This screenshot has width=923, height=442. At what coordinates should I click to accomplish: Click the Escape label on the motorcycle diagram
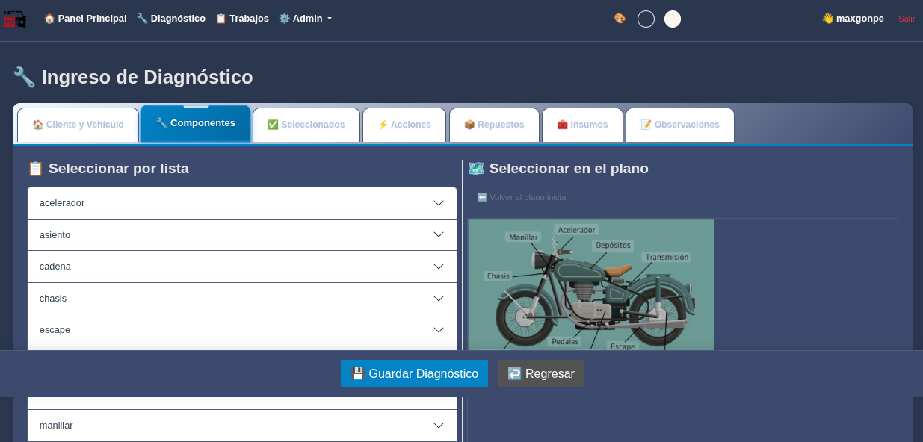click(x=621, y=346)
